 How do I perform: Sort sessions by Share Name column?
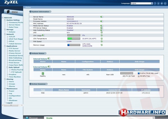64,90
